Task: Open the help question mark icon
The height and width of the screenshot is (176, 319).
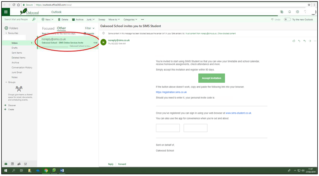Action: 305,12
